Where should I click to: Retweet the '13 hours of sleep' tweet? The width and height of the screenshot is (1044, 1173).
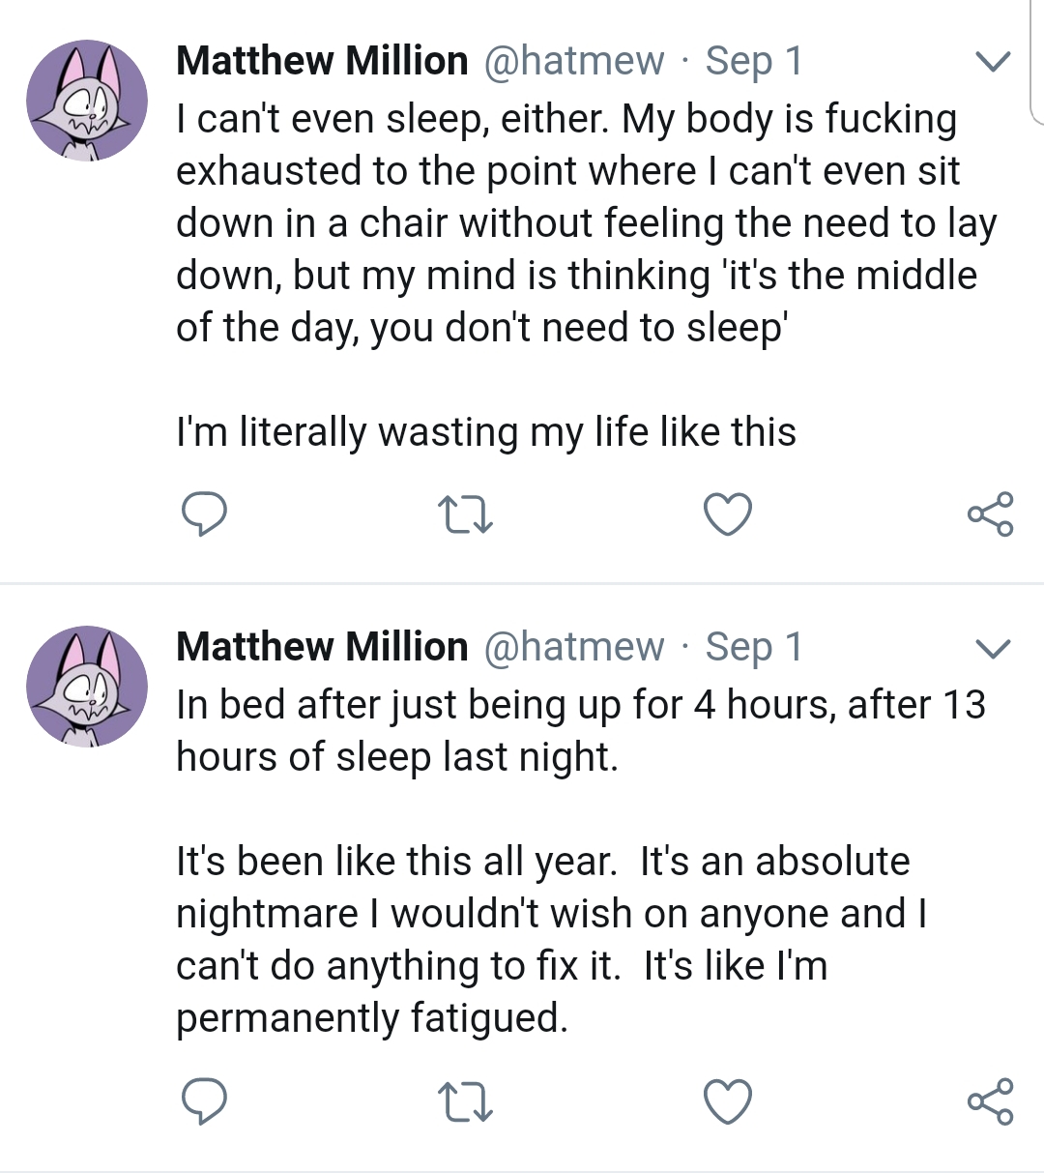465,1102
